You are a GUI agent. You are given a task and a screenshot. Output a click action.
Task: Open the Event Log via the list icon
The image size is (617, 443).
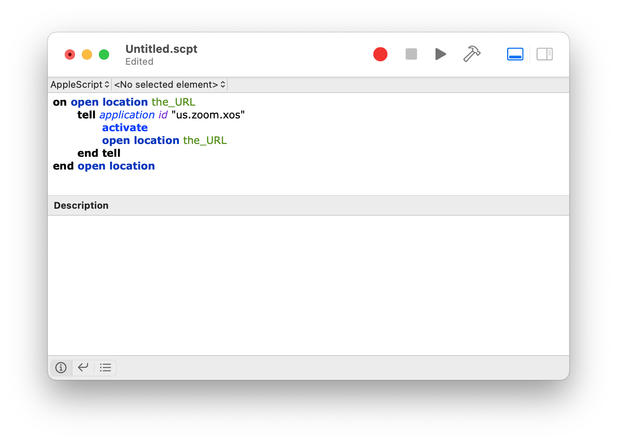click(105, 368)
